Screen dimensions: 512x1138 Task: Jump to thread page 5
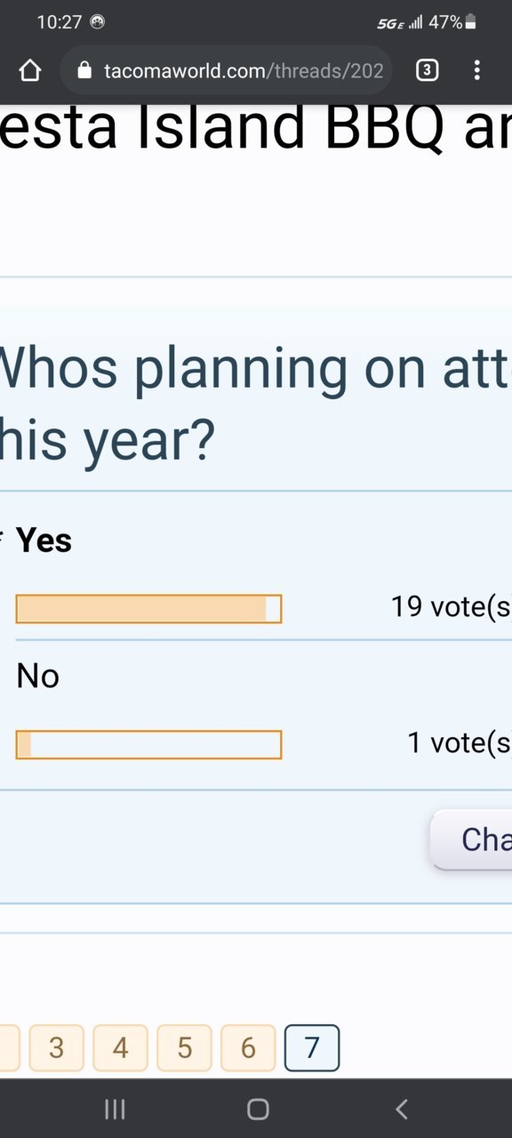tap(184, 1048)
